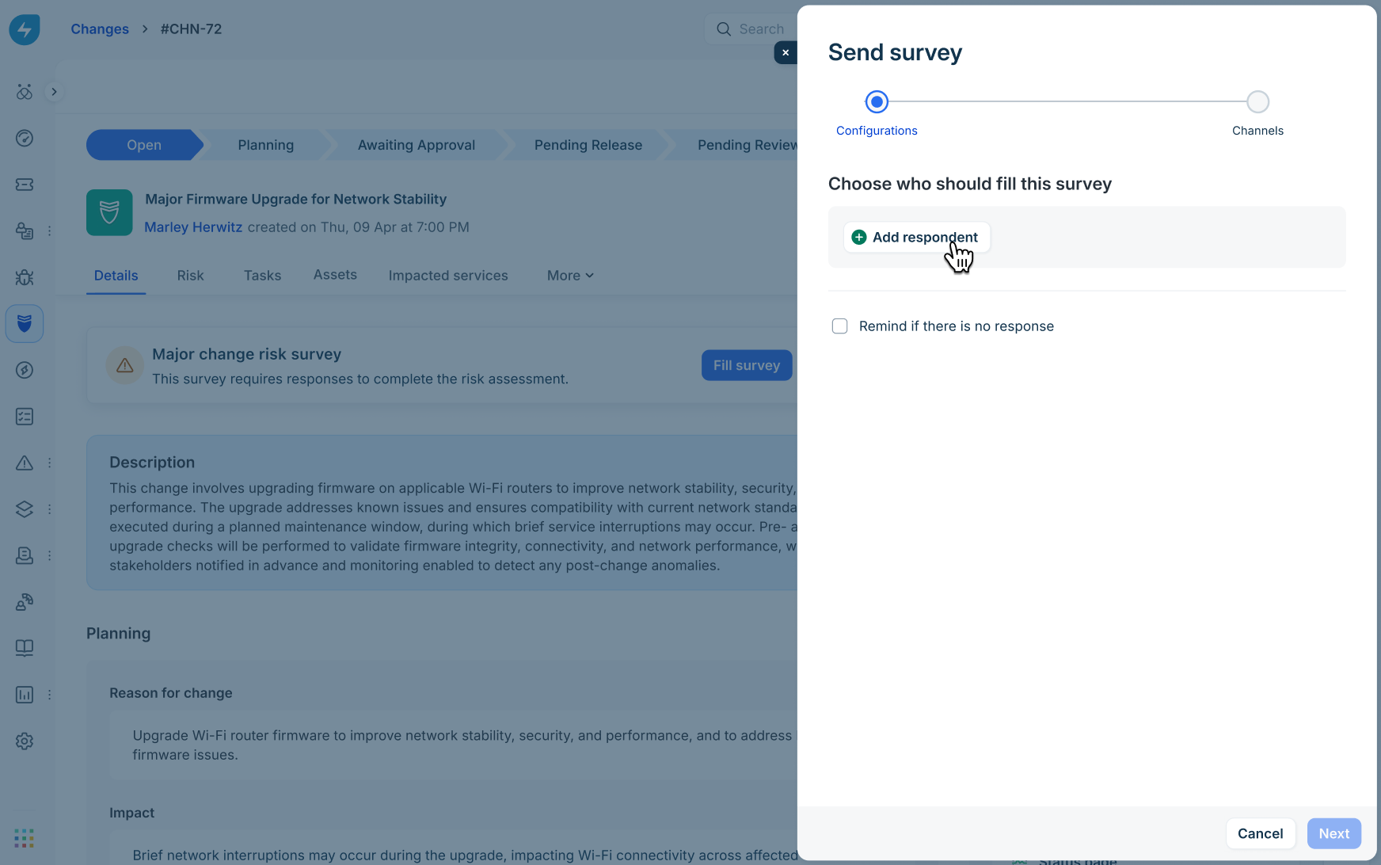The image size is (1381, 865).
Task: Open the dashboard gauge icon in sidebar
Action: point(25,138)
